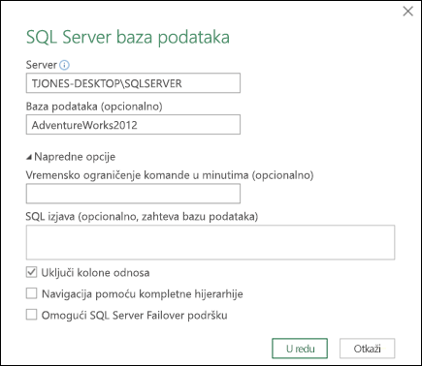The height and width of the screenshot is (366, 422).
Task: Click the SQL Server baza podataka heading
Action: tap(128, 38)
